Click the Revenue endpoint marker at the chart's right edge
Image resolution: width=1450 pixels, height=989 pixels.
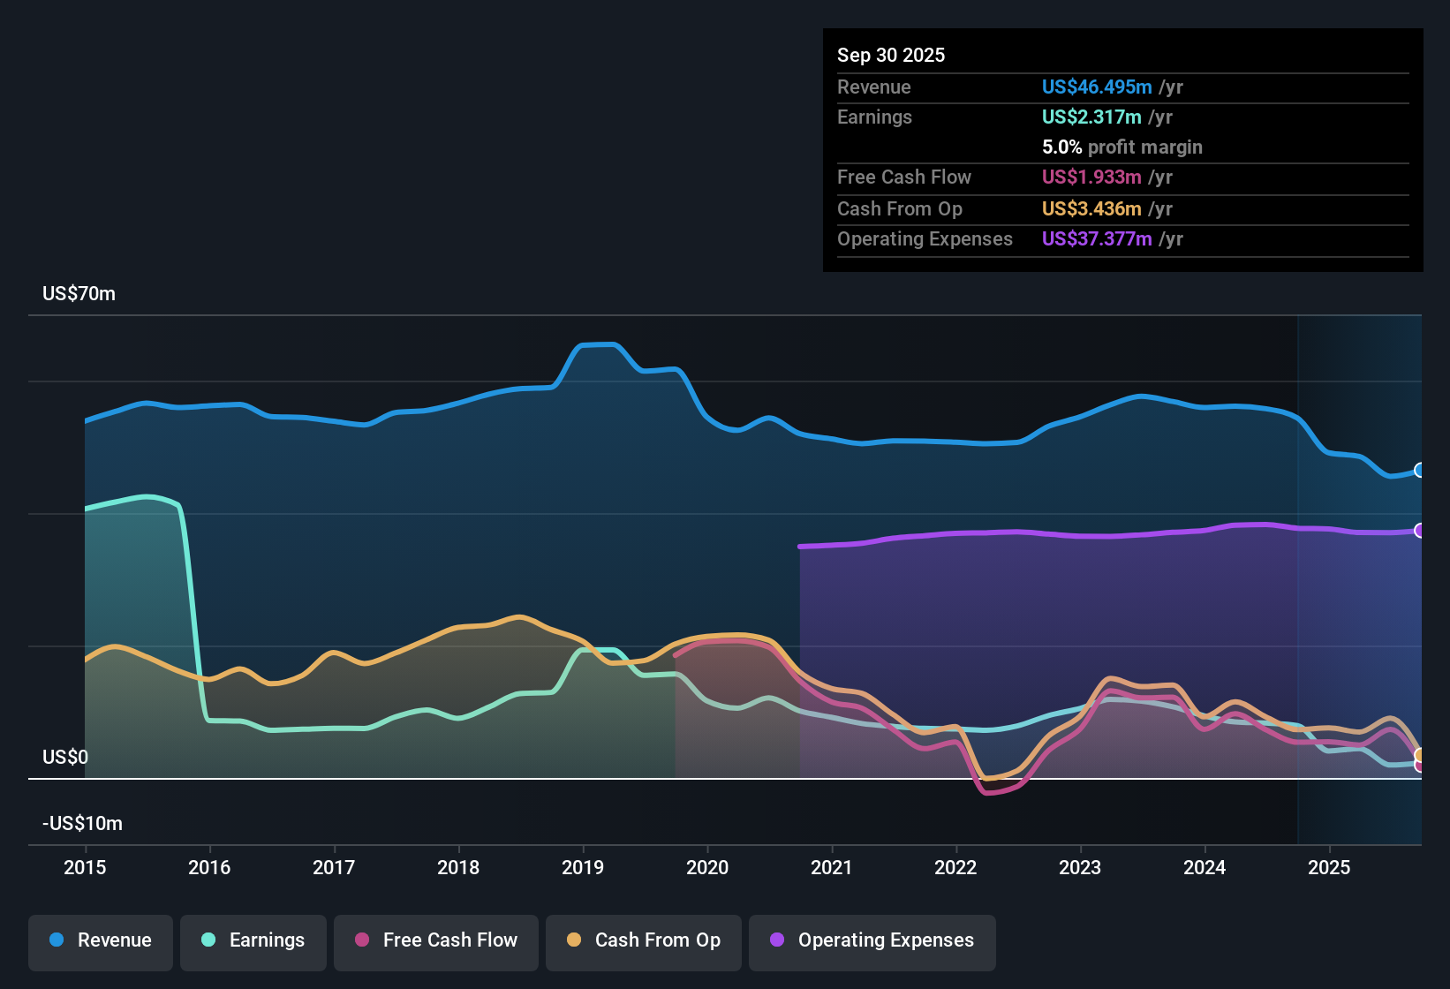[1420, 470]
